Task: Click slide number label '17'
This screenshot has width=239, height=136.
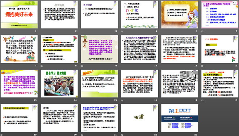Action: (x=196, y=100)
